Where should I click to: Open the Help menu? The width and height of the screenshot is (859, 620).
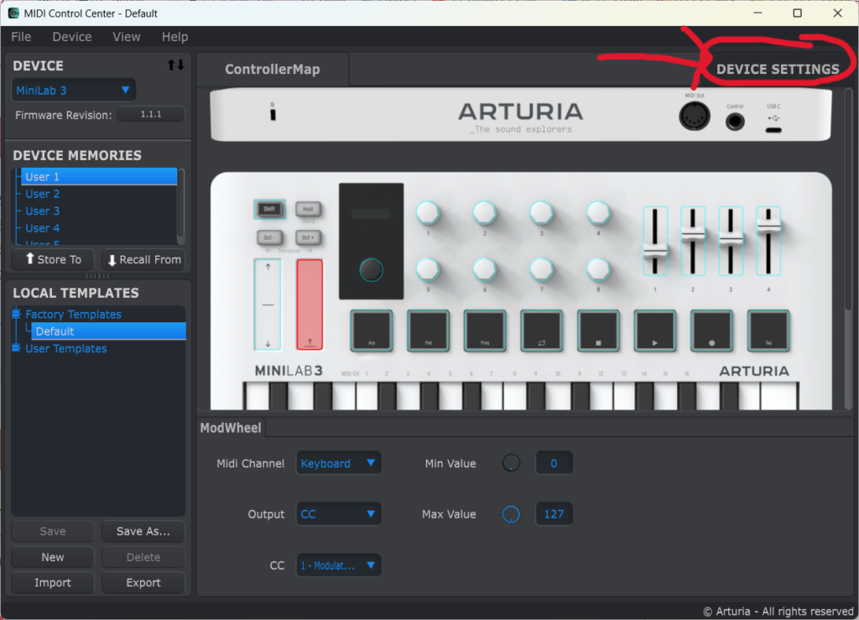coord(174,37)
